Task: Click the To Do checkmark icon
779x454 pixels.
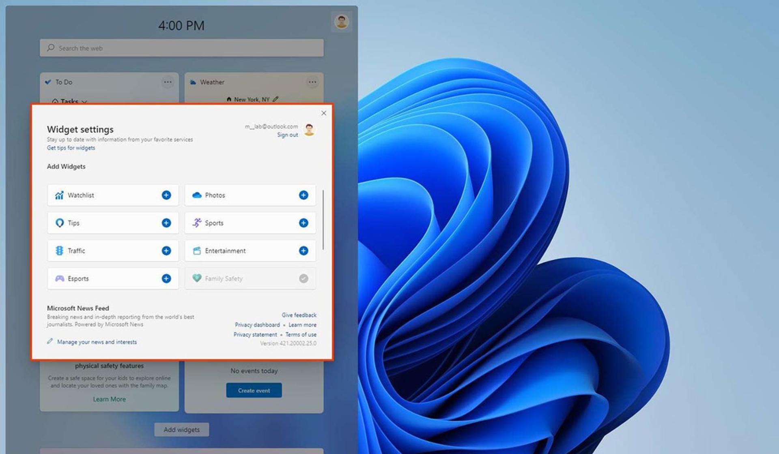Action: (x=48, y=82)
